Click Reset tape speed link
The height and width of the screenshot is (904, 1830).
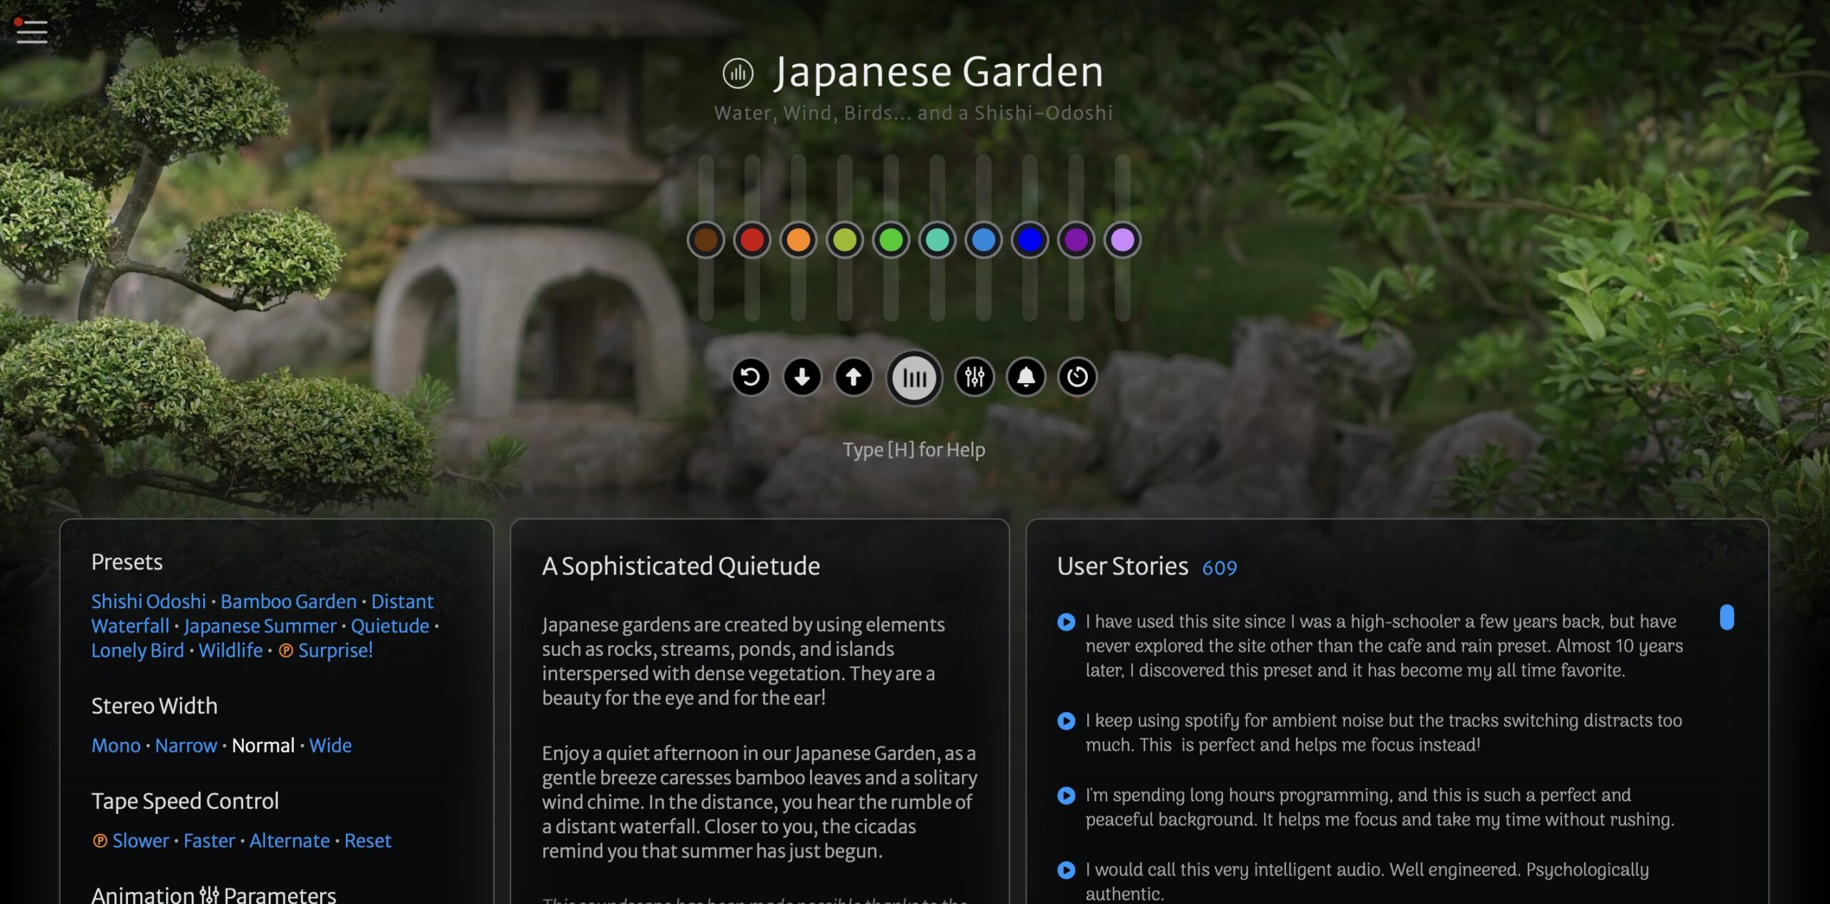coord(368,840)
